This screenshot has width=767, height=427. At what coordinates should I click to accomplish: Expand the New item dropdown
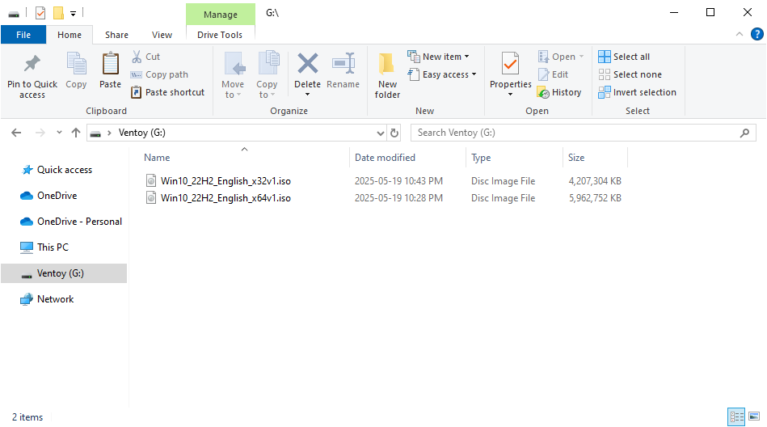pyautogui.click(x=466, y=57)
